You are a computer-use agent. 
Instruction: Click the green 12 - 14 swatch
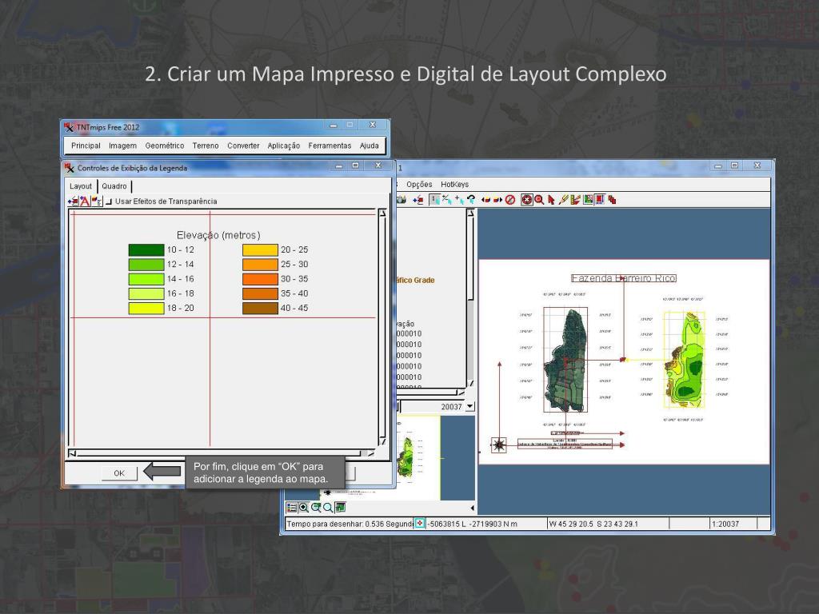[x=146, y=265]
